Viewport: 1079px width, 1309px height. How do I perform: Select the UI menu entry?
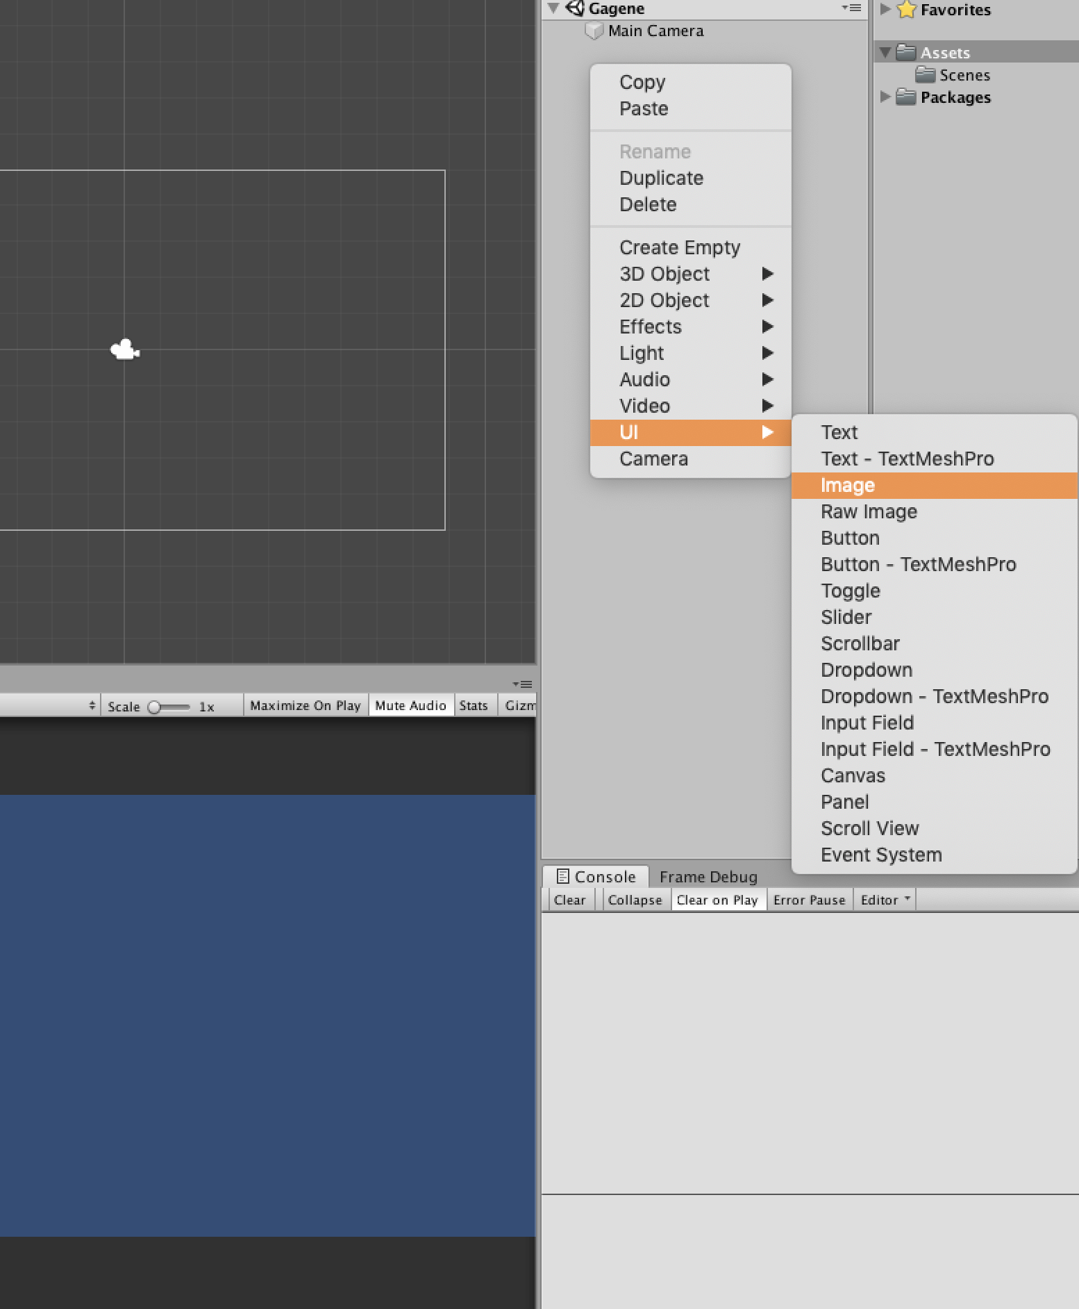(x=690, y=432)
